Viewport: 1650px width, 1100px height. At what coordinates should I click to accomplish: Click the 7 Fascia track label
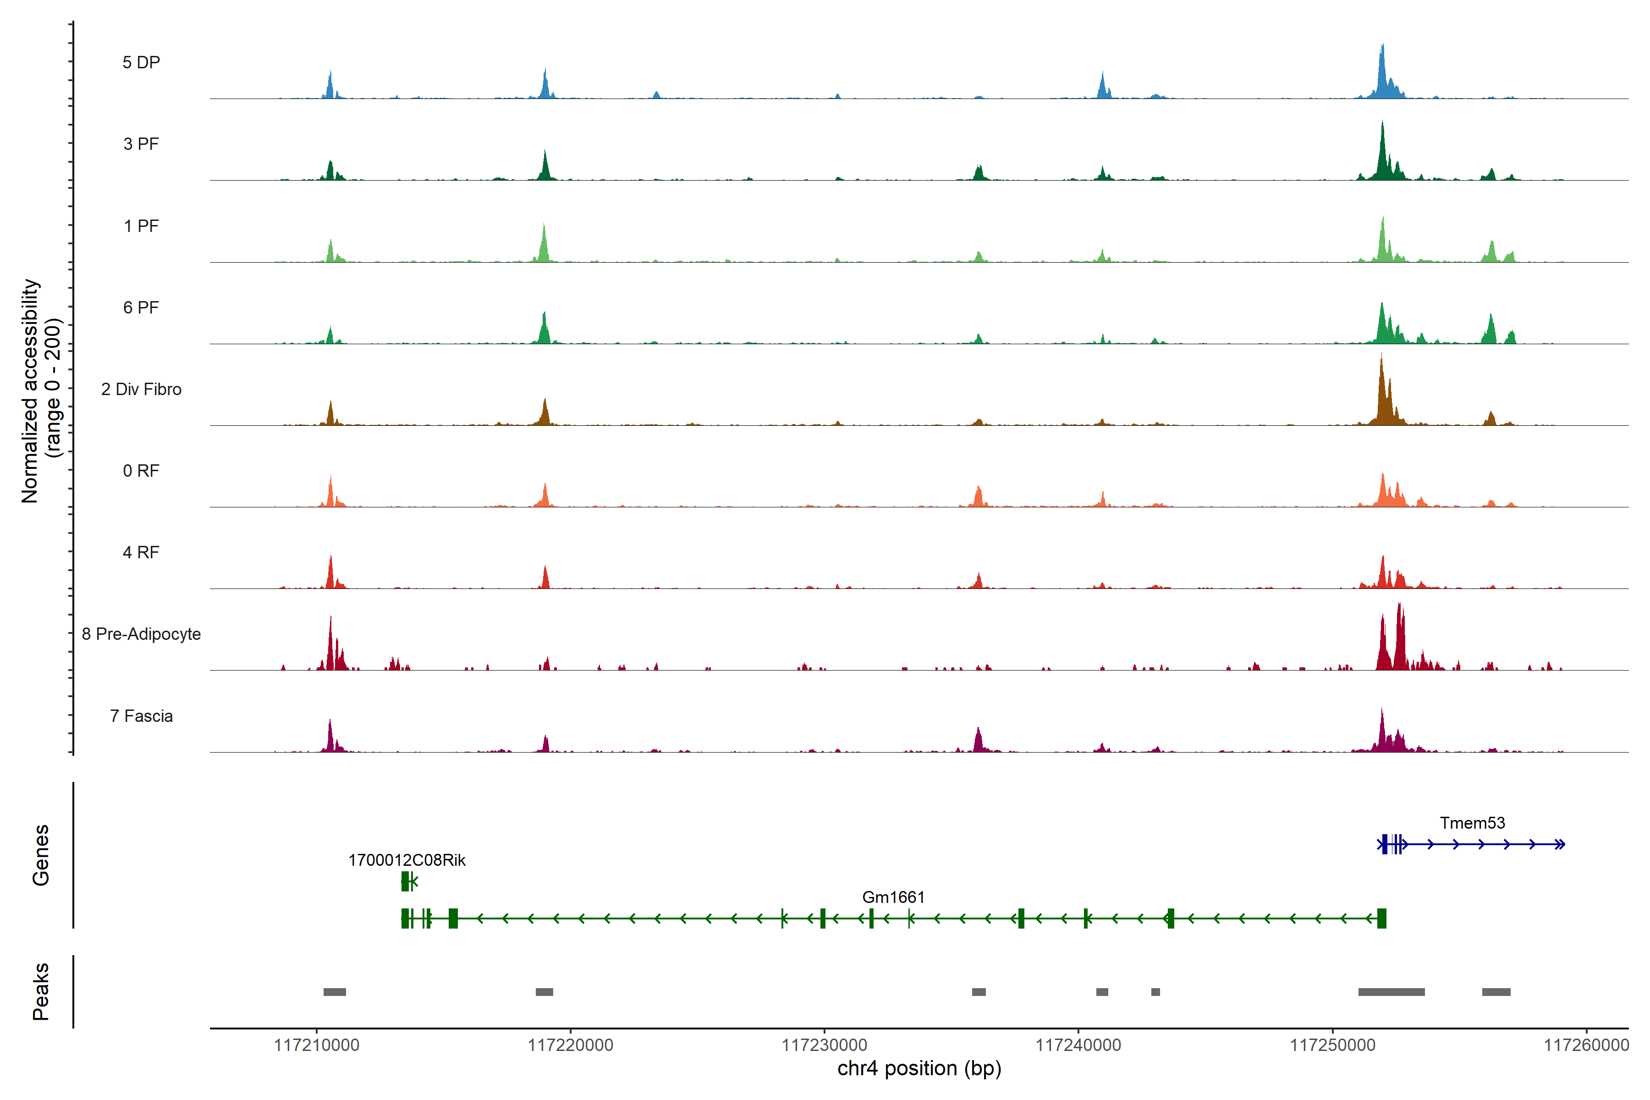141,716
